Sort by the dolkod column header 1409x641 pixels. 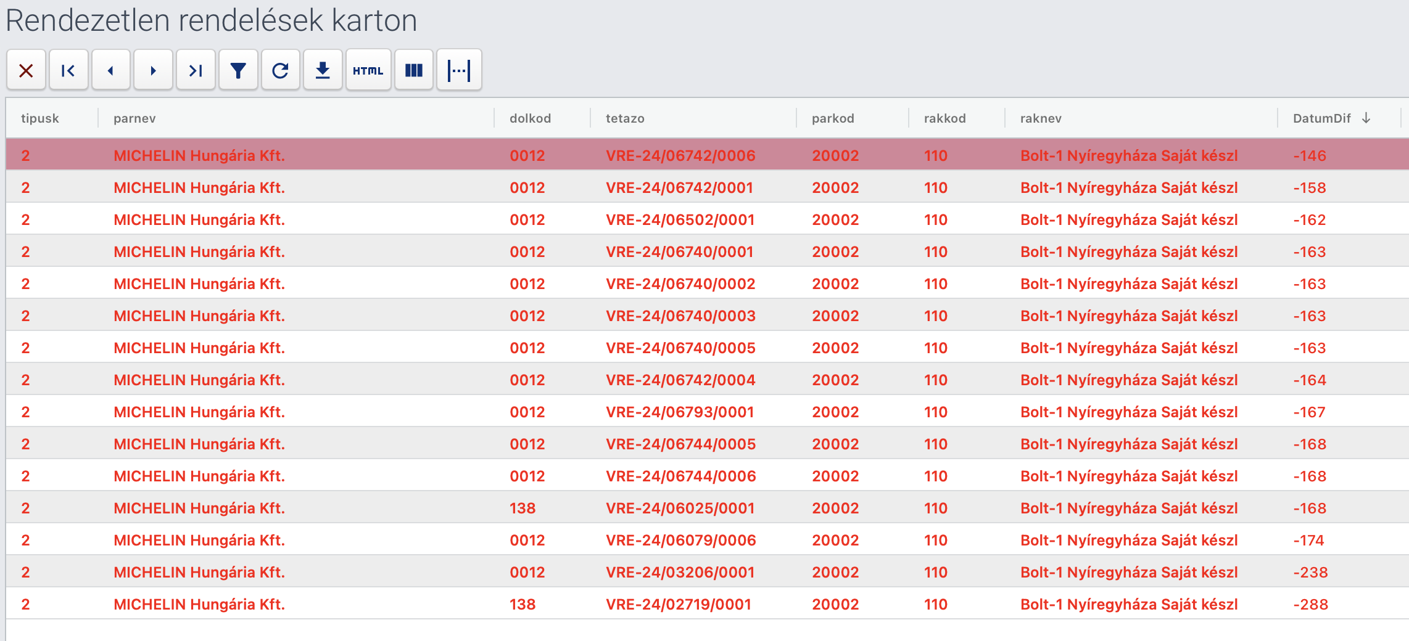pyautogui.click(x=530, y=118)
